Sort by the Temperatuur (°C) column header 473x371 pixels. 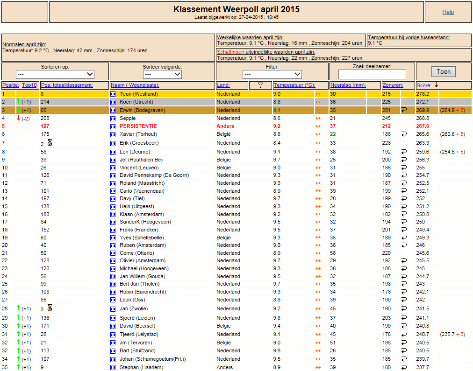coord(294,85)
